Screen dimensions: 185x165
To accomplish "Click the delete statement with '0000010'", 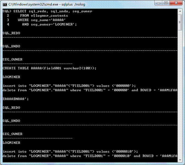I will (90, 156).
